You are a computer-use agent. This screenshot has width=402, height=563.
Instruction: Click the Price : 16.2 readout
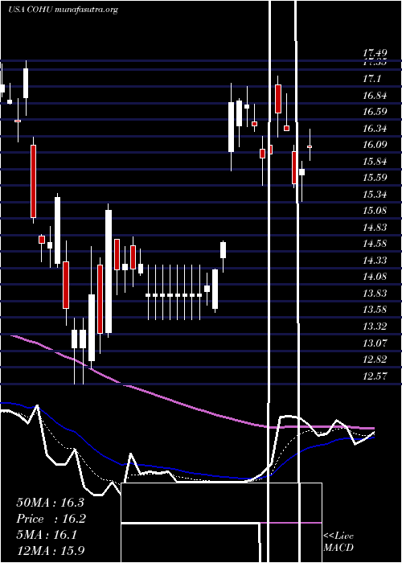click(51, 519)
